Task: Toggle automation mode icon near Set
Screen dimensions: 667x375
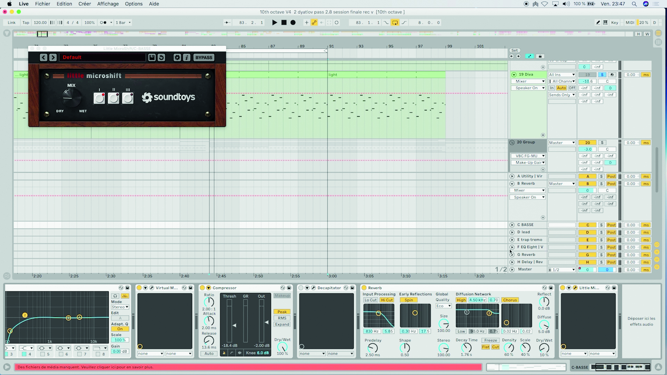Action: [x=529, y=56]
